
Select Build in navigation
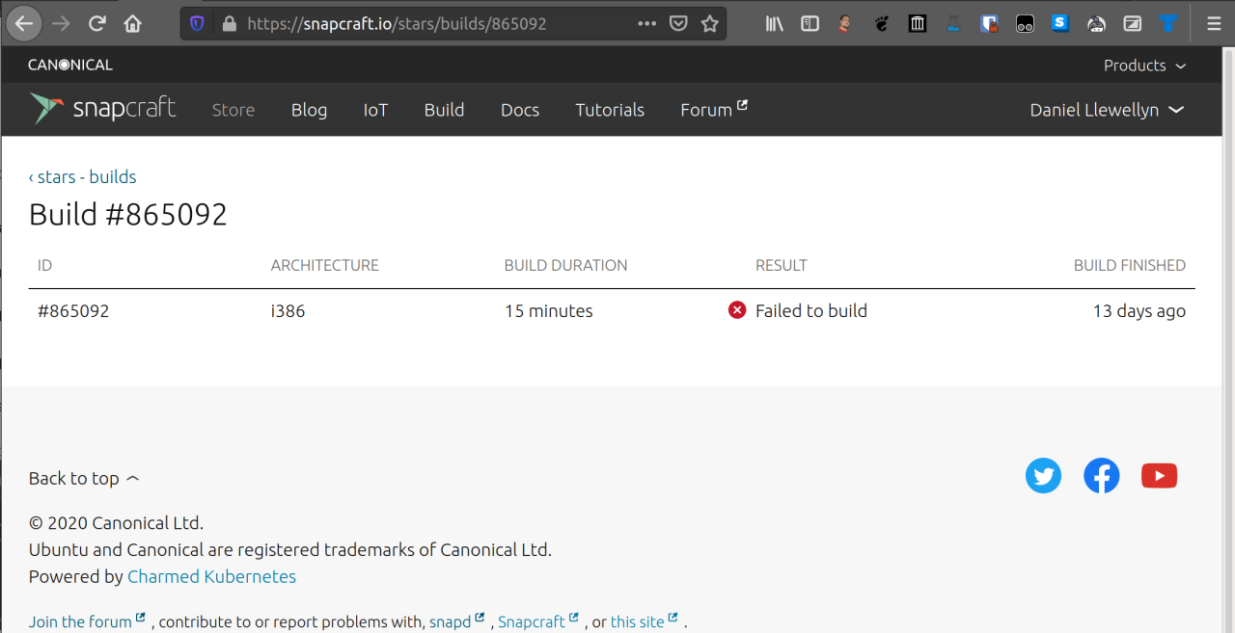coord(444,110)
